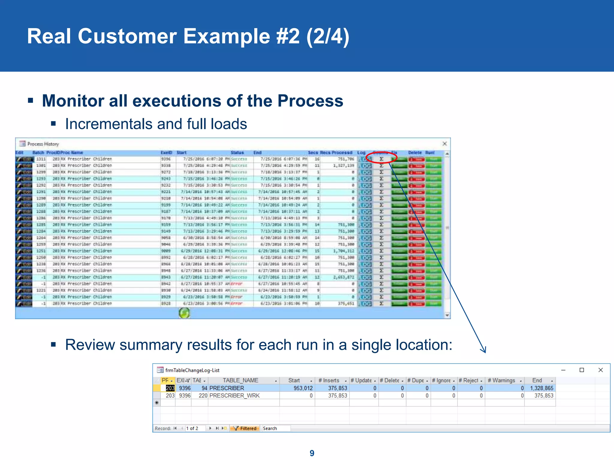Select row selector of the PRESCRIBER_WRK record
The width and height of the screenshot is (614, 460).
point(156,396)
